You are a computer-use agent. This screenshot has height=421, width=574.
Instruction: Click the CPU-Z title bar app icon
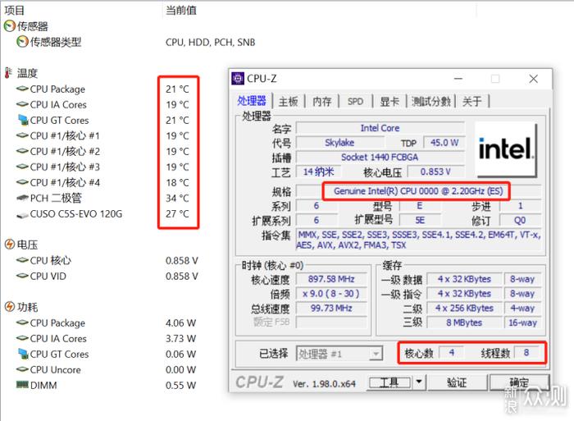(x=238, y=79)
